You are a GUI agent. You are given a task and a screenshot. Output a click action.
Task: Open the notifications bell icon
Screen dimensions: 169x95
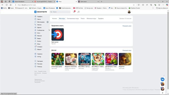click(x=74, y=12)
